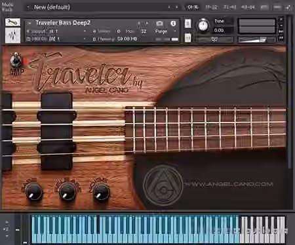Image resolution: width=295 pixels, height=245 pixels.
Task: Switch to rack page 49-64
Action: [x=248, y=7]
